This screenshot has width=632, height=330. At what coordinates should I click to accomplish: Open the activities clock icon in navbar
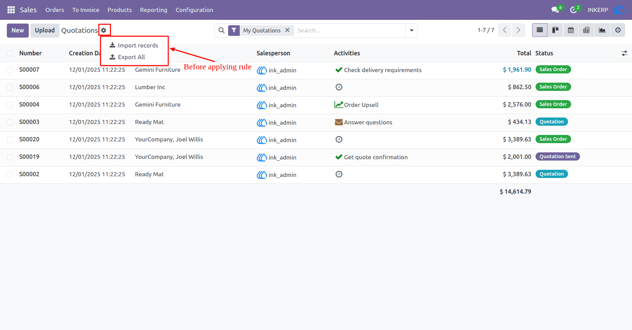(x=574, y=10)
